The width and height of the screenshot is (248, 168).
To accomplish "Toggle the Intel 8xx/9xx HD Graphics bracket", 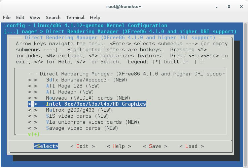I will (x=33, y=104).
